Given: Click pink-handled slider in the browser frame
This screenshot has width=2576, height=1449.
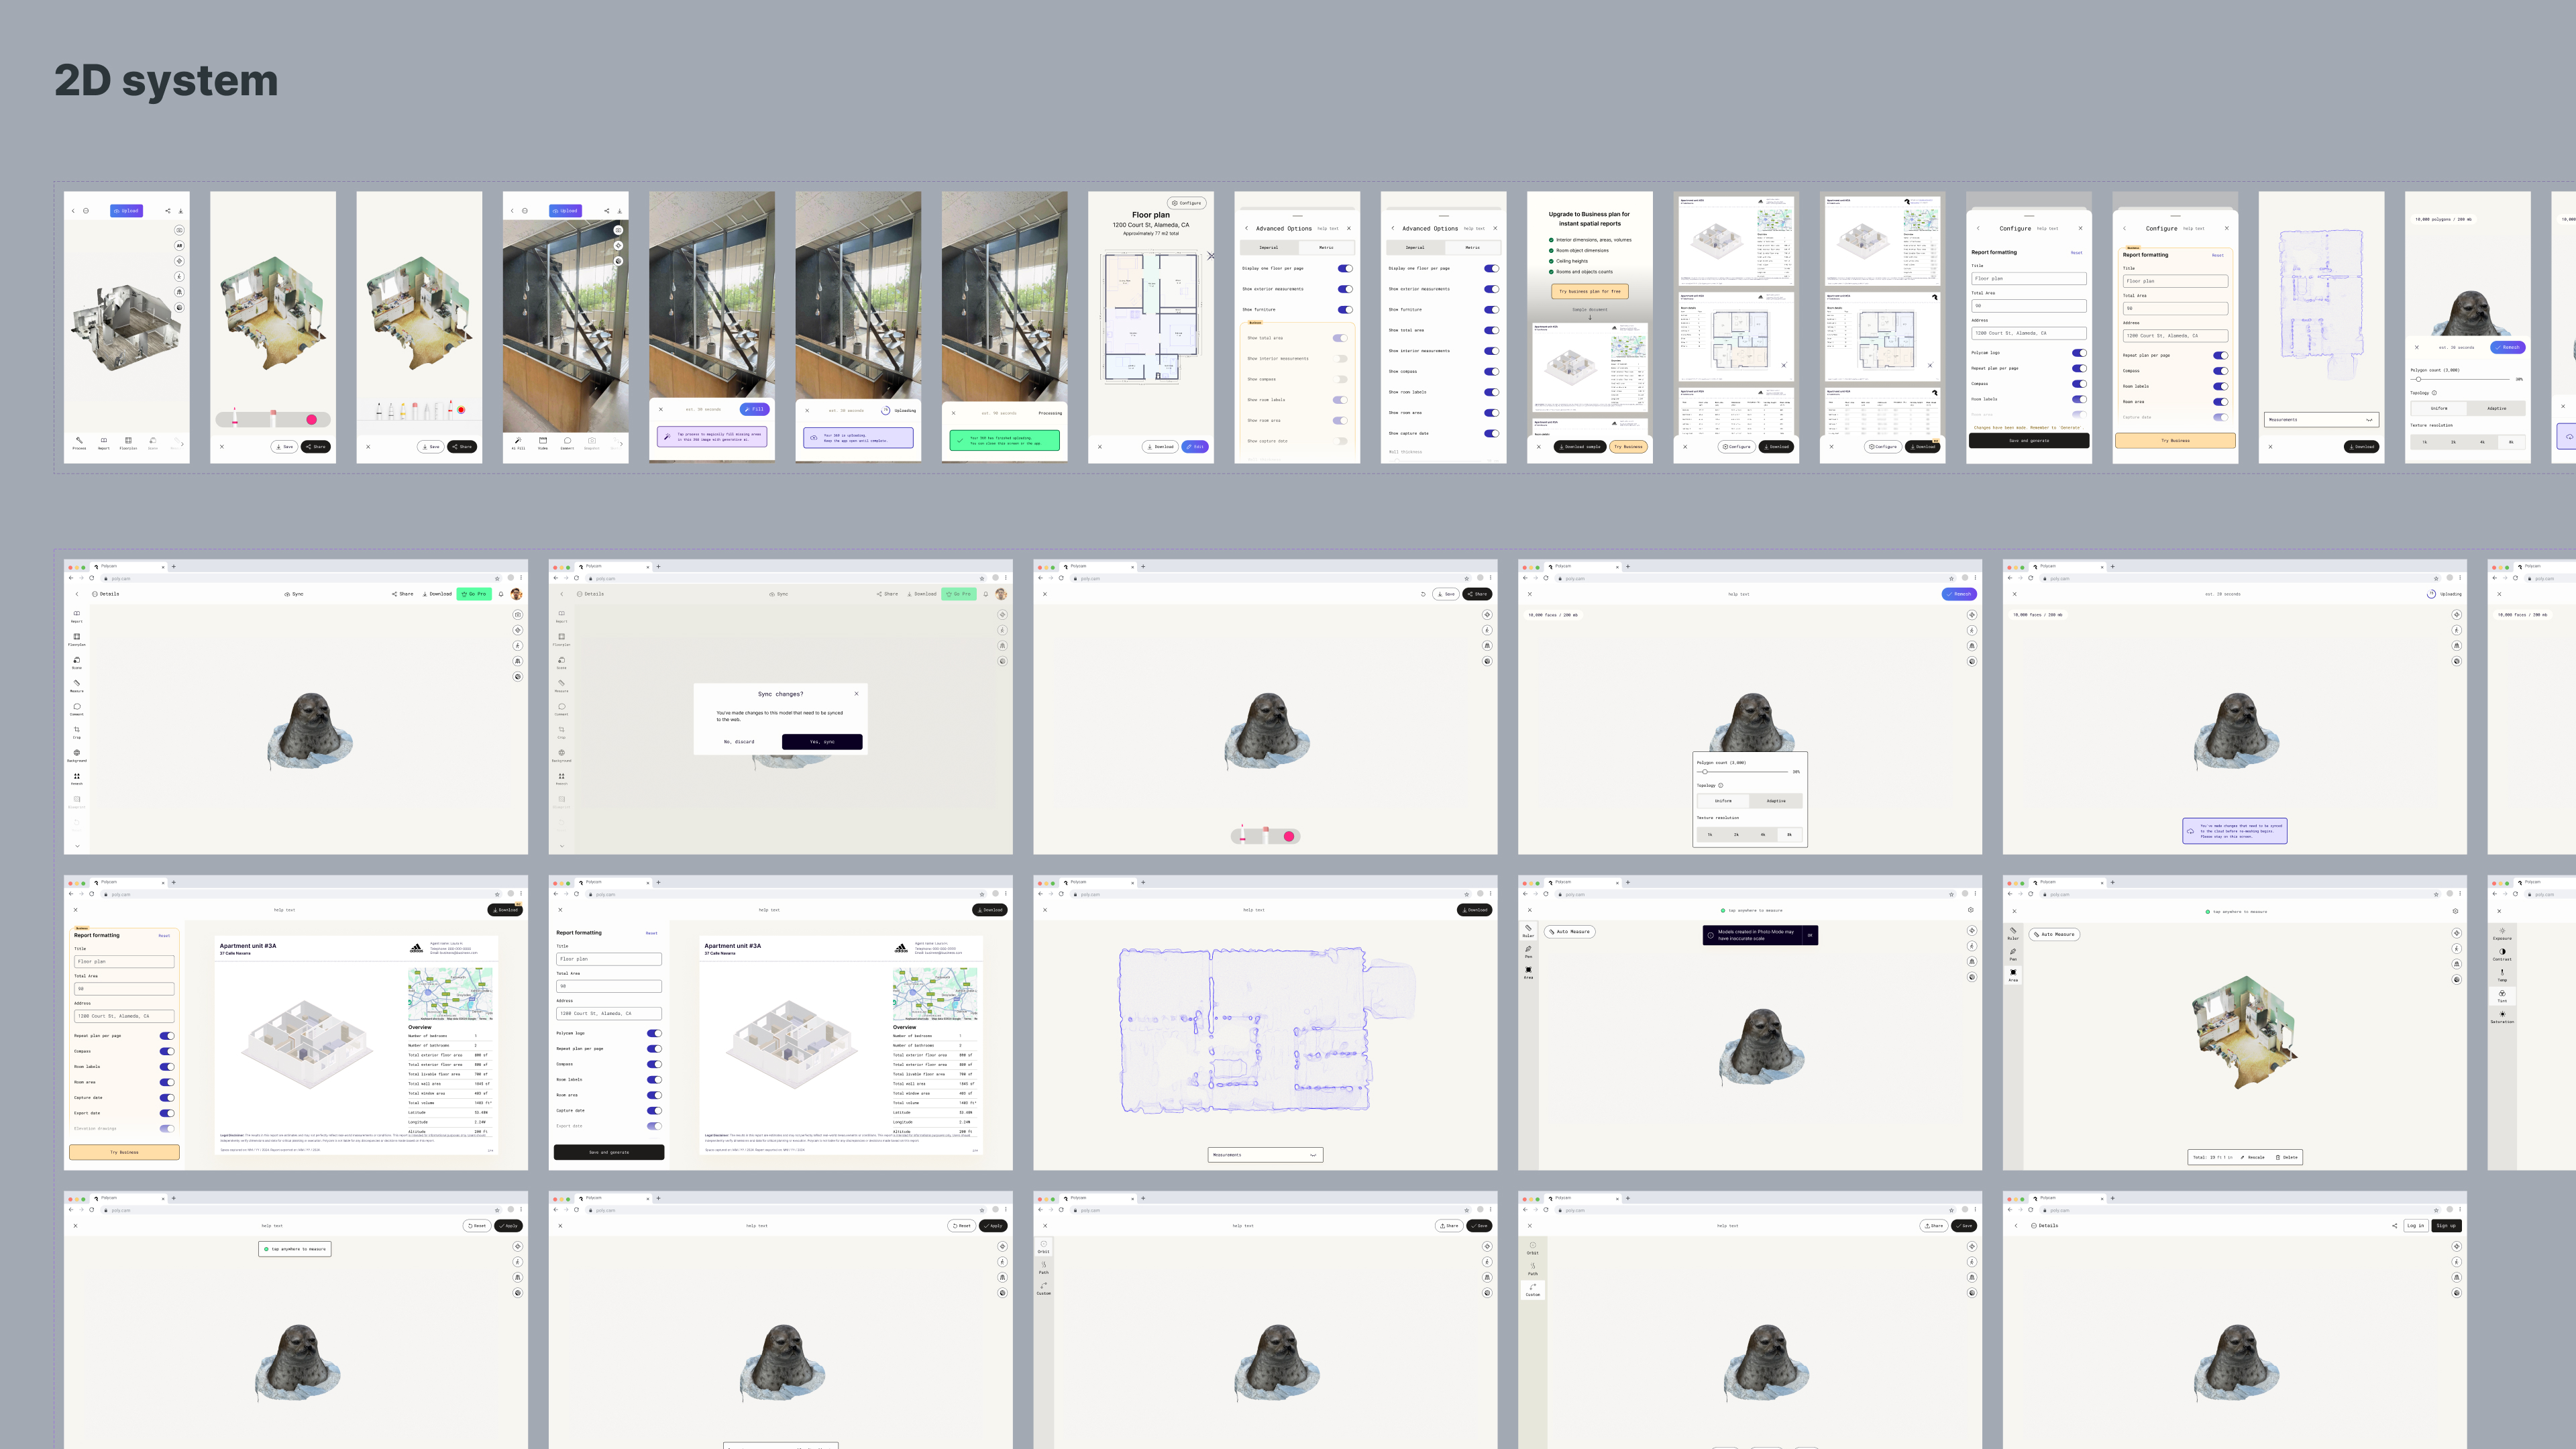Looking at the screenshot, I should [1265, 836].
